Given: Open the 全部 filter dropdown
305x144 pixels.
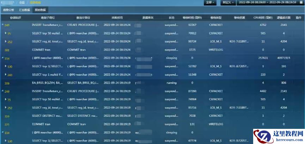Looking at the screenshot, I should [210, 2].
